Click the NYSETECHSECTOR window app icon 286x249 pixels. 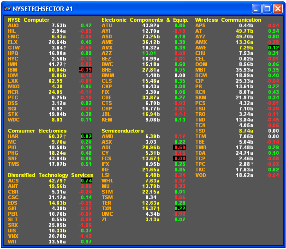pyautogui.click(x=7, y=9)
